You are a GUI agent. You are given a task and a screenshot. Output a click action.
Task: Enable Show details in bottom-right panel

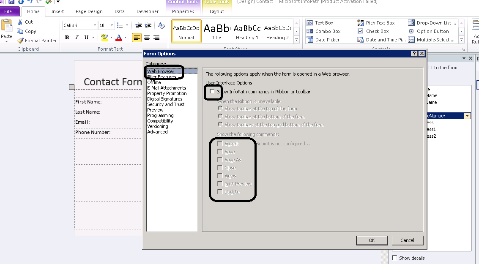click(x=394, y=258)
